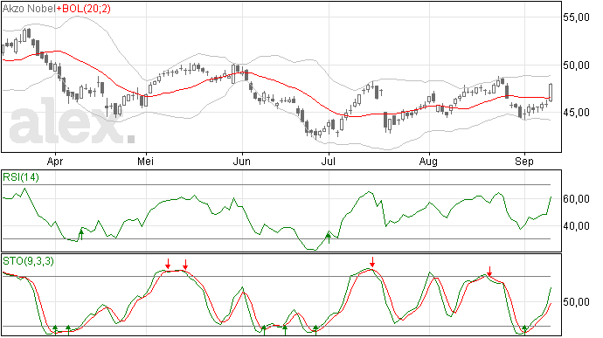The image size is (603, 338).
Task: Select the Jun month label
Action: [242, 161]
